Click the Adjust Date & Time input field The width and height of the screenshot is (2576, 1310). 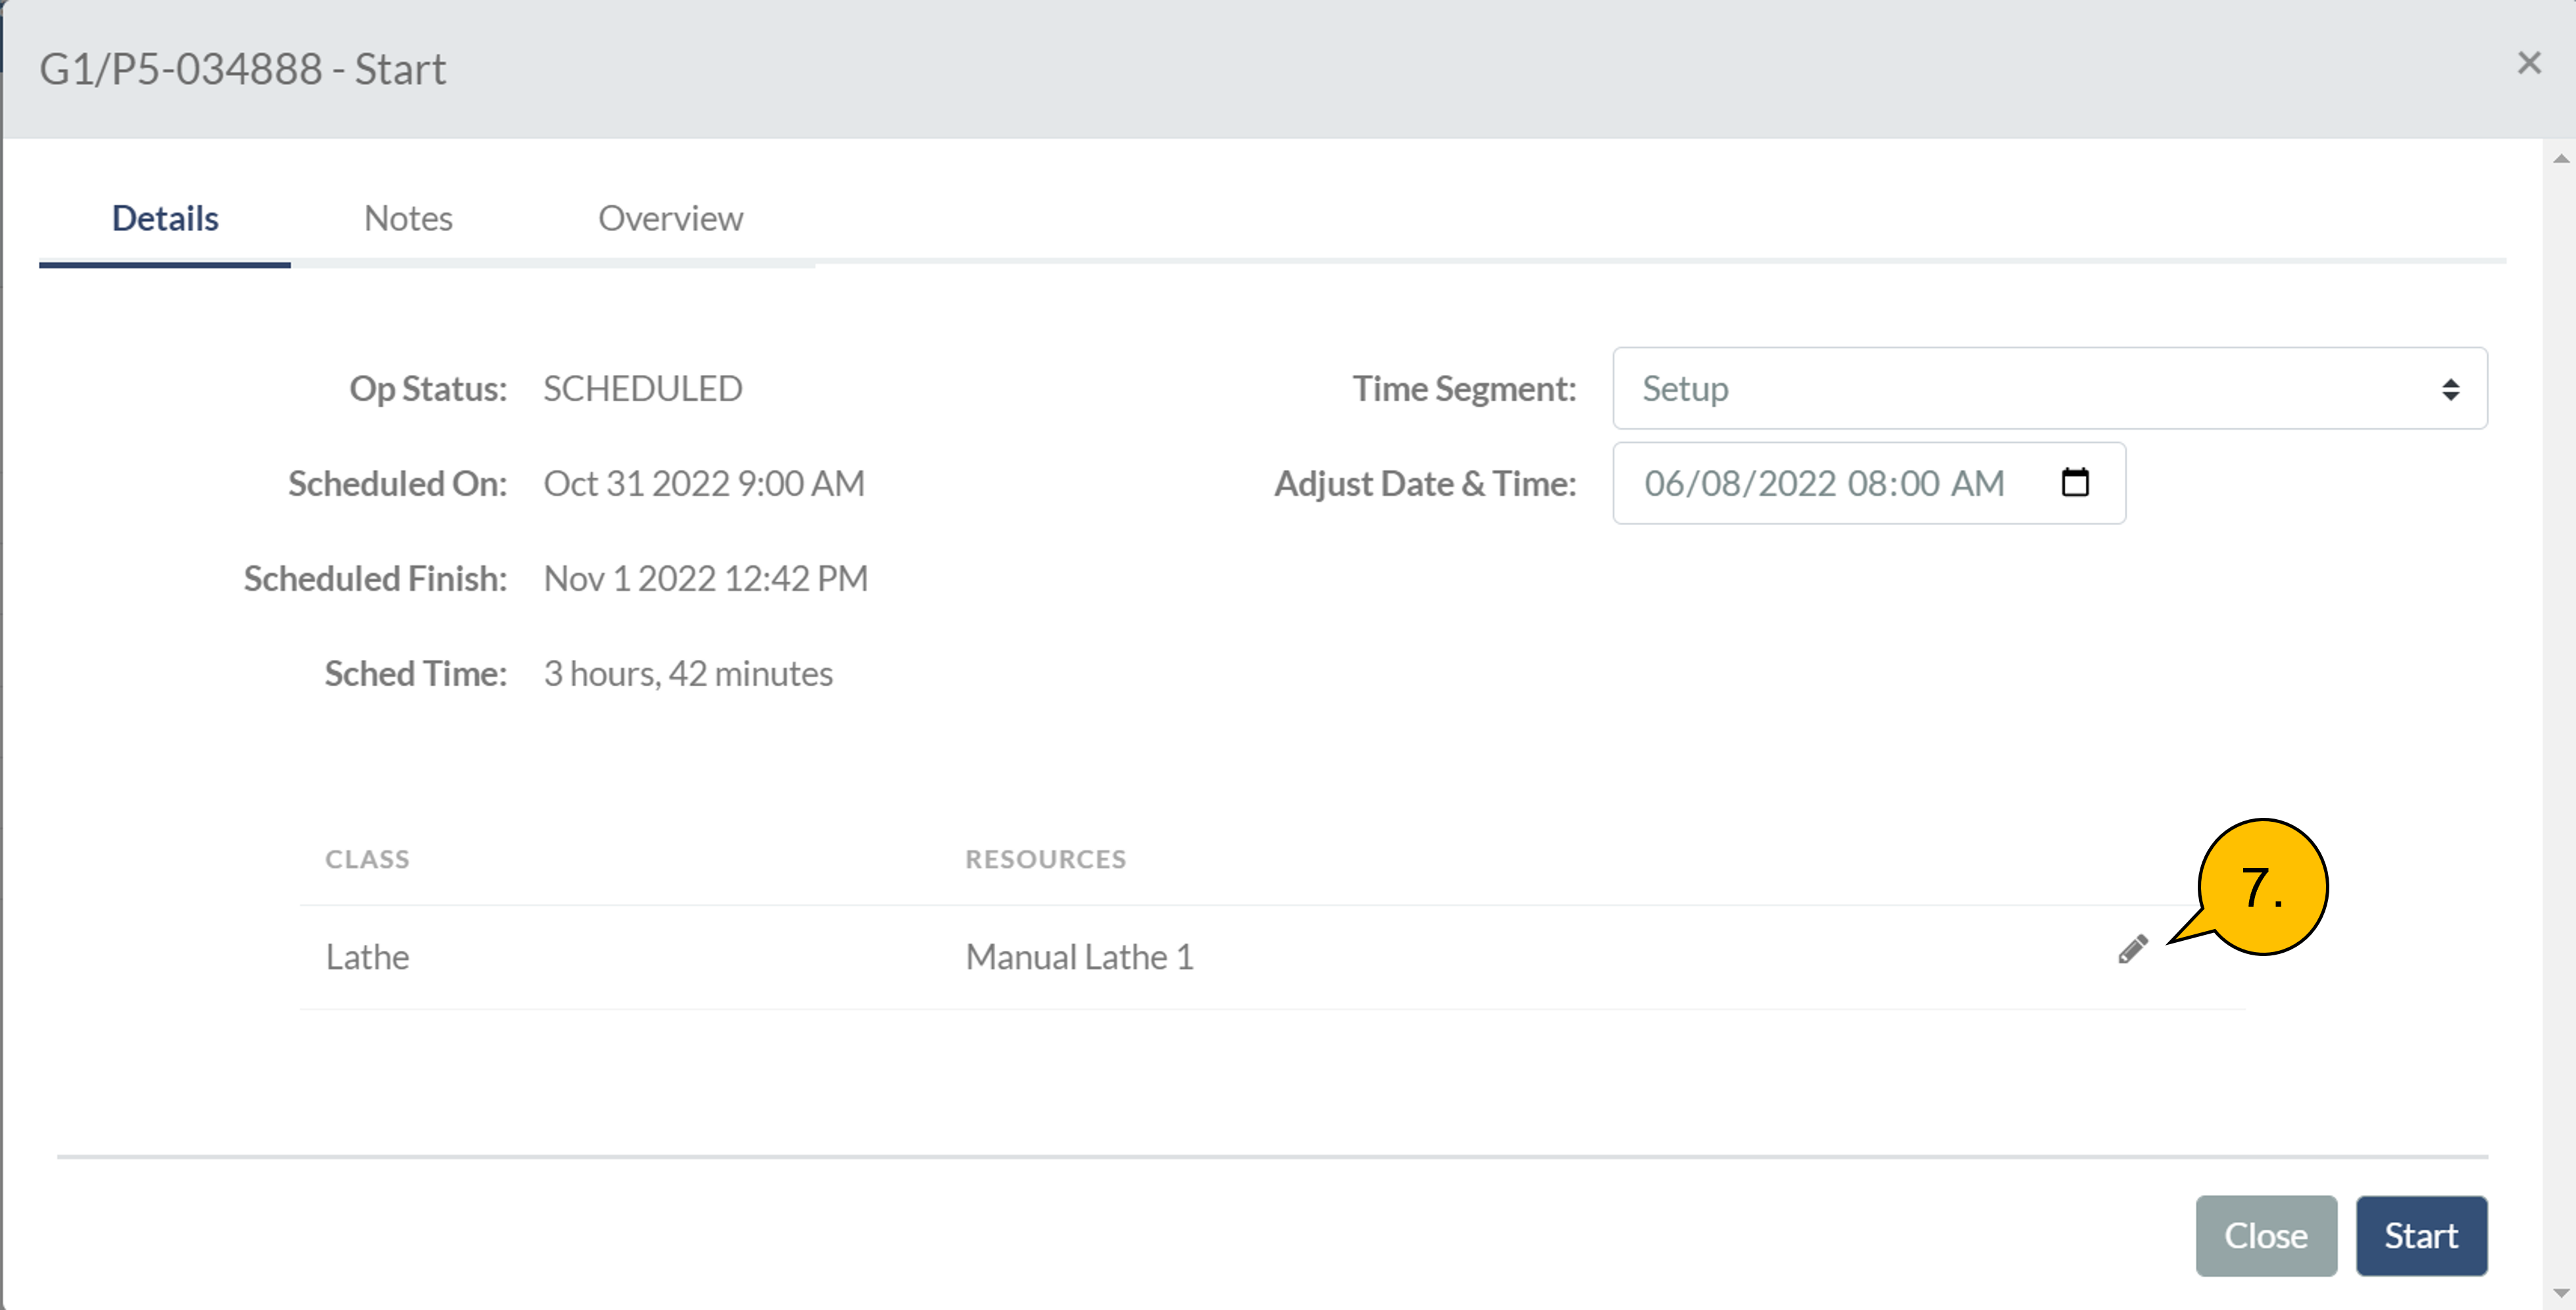(1824, 483)
